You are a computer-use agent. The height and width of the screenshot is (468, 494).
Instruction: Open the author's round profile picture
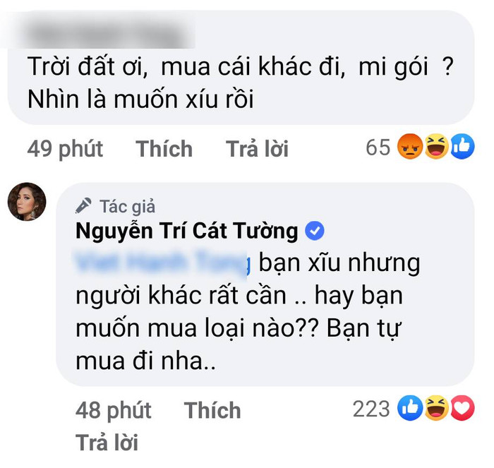tap(27, 202)
